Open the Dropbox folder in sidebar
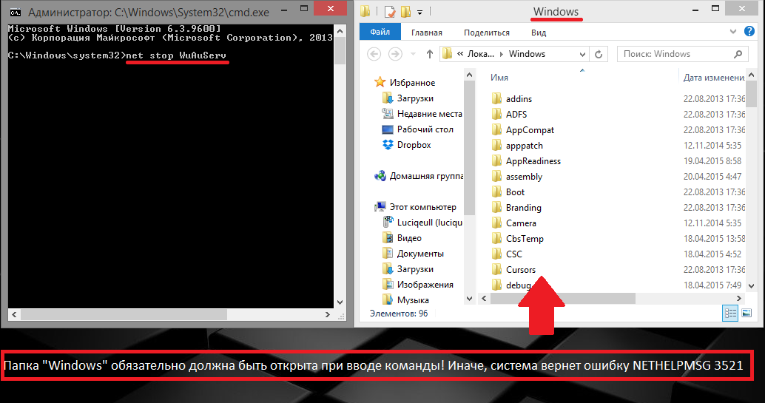765x403 pixels. click(414, 145)
